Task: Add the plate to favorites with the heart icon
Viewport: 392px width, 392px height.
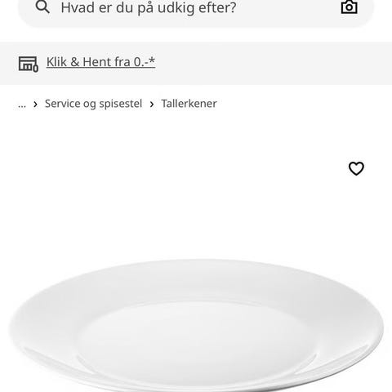Action: (356, 168)
